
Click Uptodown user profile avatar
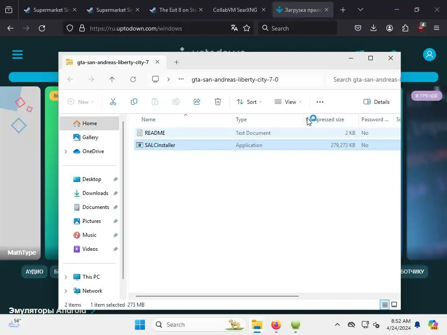point(430,55)
